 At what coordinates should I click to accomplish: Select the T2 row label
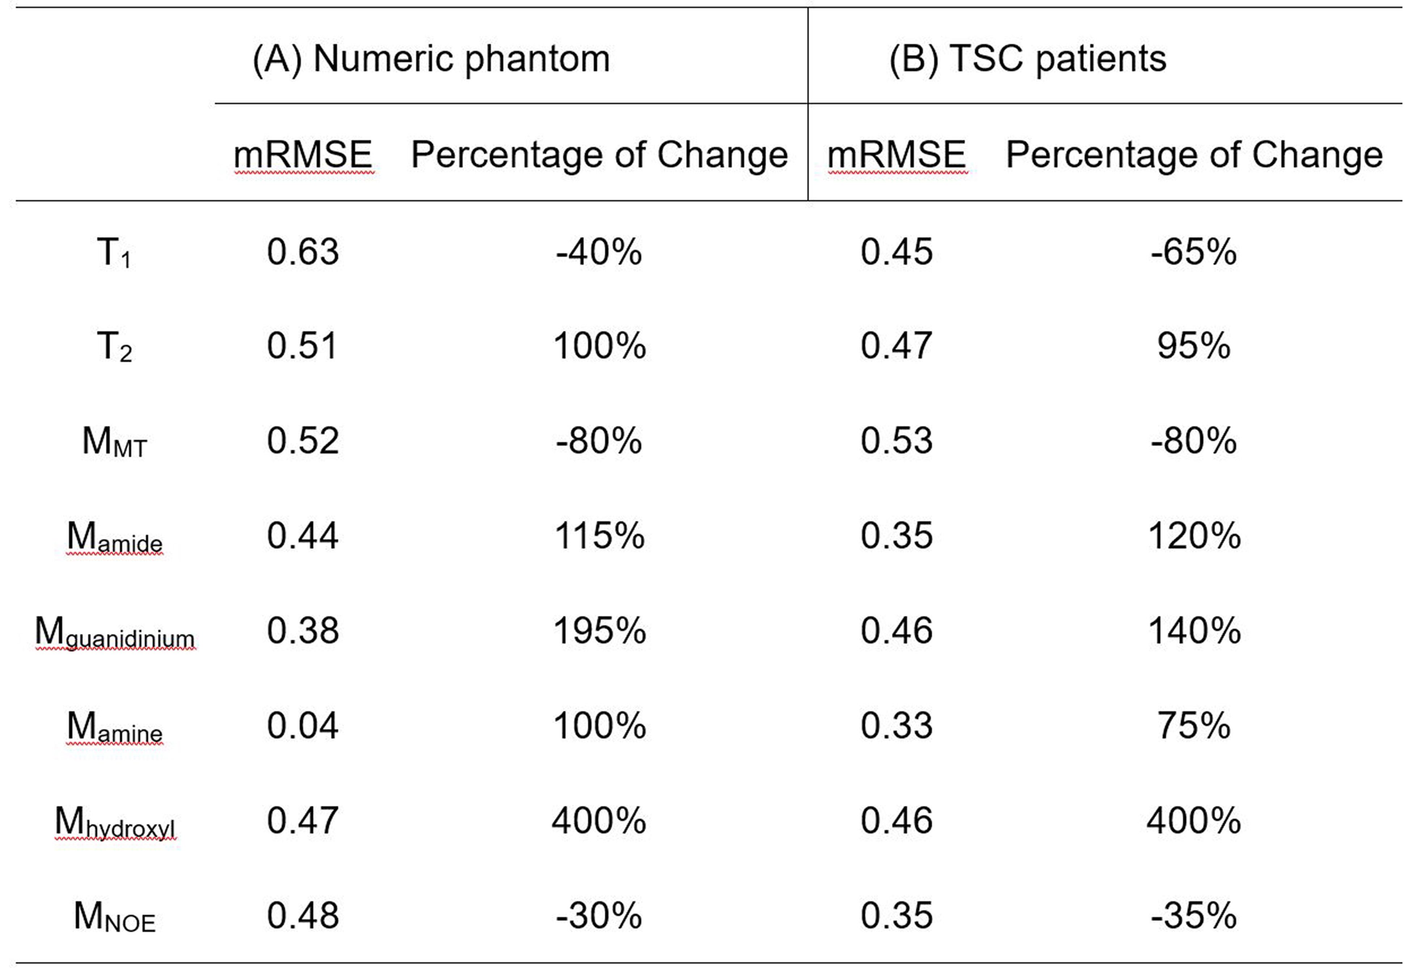coord(114,347)
